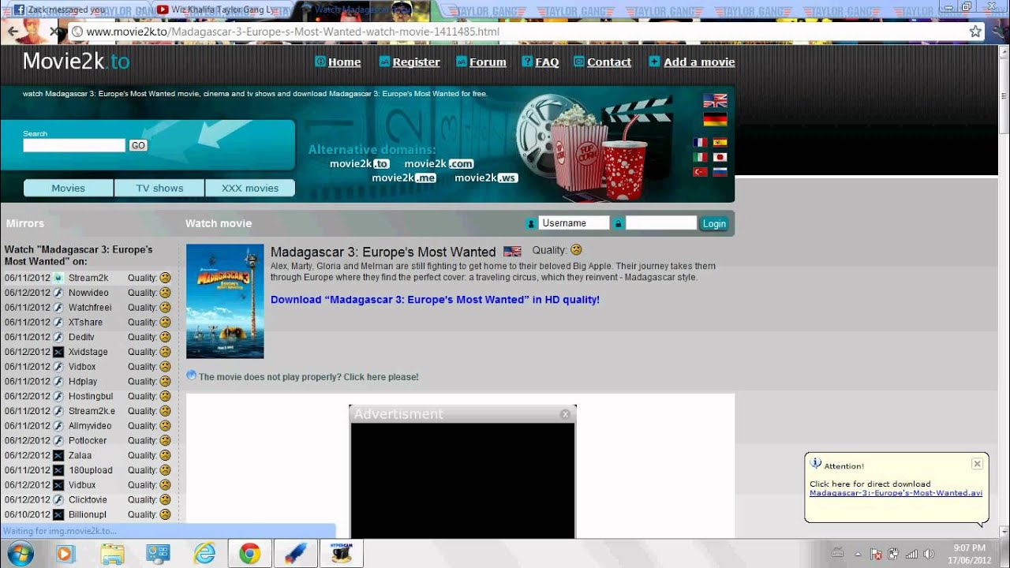
Task: Click the volume icon in system tray
Action: pos(929,554)
